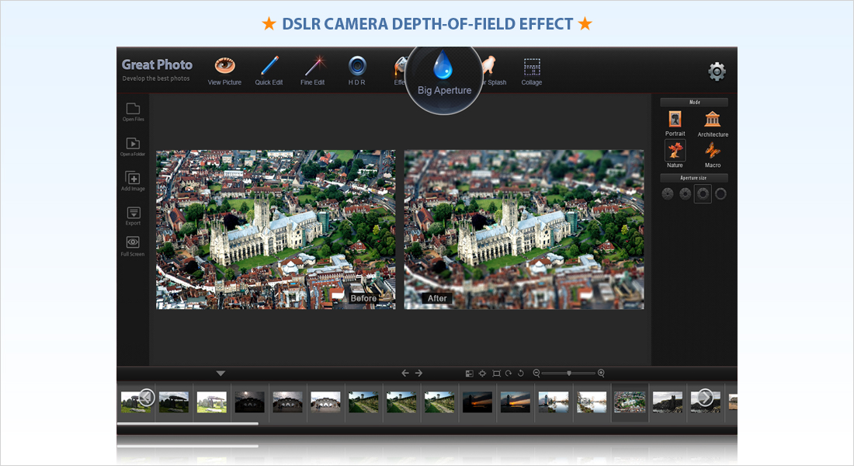Select the smallest aperture size option

click(667, 193)
